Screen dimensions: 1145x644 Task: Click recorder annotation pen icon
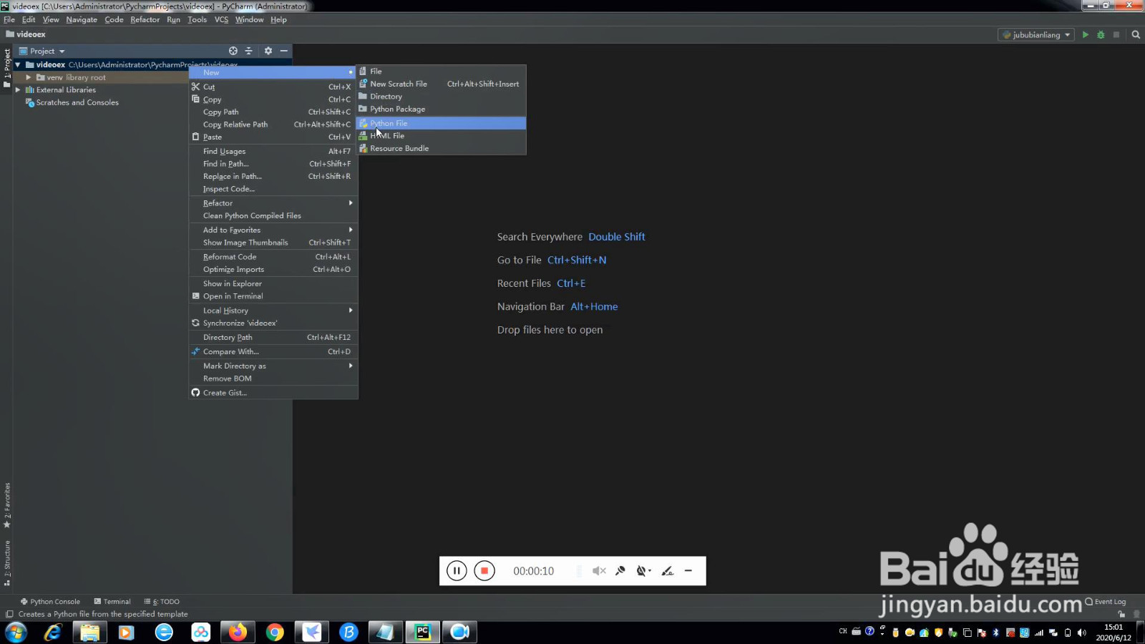pos(667,571)
